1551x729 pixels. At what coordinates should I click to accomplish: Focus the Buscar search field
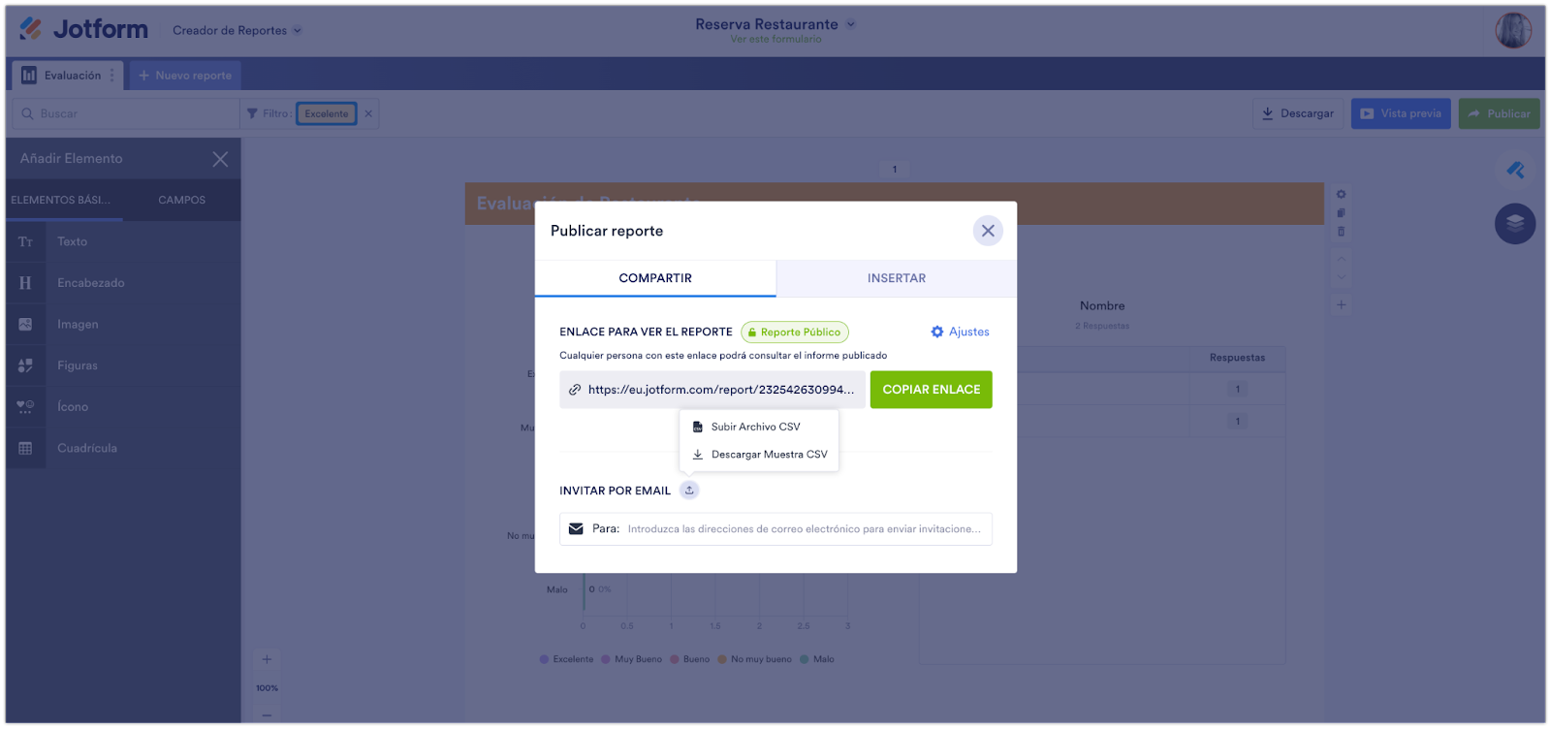pyautogui.click(x=126, y=113)
